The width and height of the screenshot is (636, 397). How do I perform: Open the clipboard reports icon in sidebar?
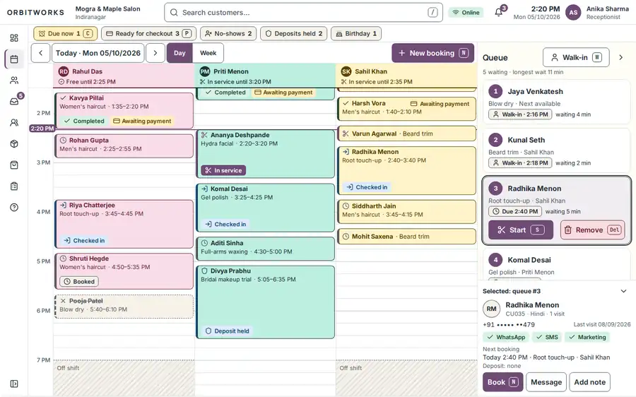tap(14, 186)
